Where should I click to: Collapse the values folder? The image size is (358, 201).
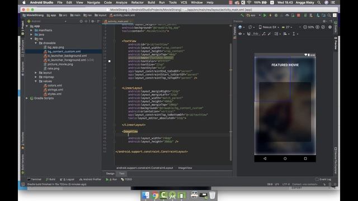[x=36, y=81]
